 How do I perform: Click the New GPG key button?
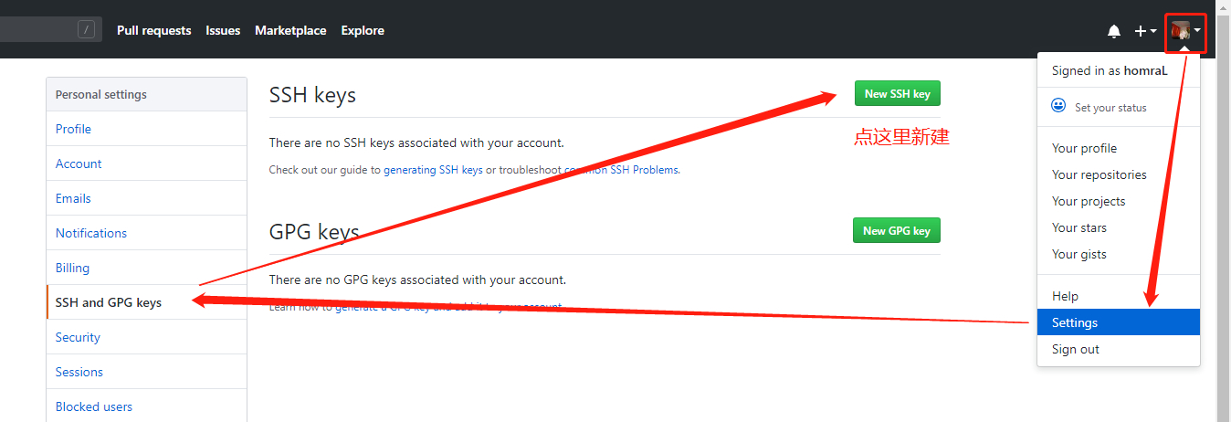[x=896, y=230]
